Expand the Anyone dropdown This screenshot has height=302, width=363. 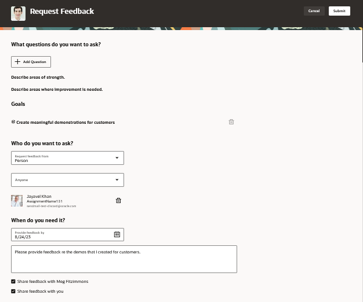coord(67,180)
